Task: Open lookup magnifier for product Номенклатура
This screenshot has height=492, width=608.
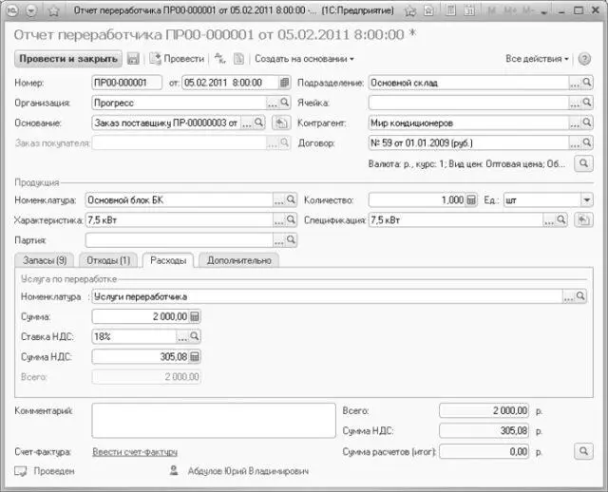Action: [291, 199]
